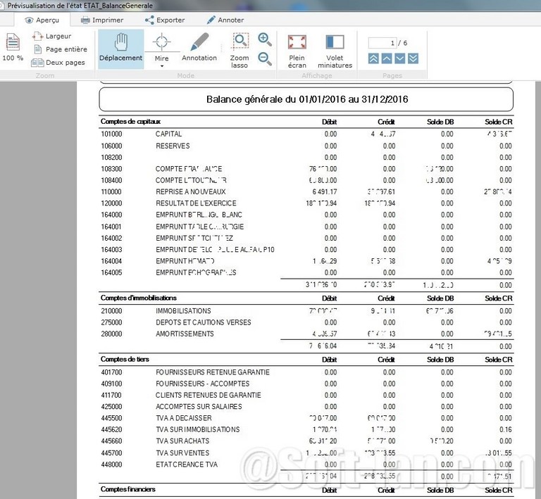
Task: Jump to the last page
Action: [413, 58]
